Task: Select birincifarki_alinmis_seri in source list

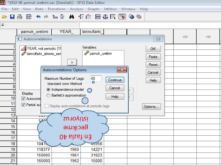Action: (x=41, y=54)
